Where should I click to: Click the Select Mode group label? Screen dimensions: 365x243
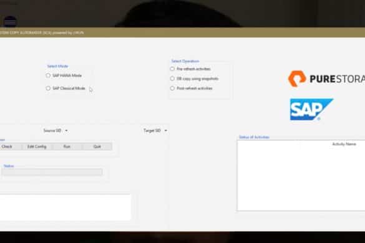[x=57, y=66]
